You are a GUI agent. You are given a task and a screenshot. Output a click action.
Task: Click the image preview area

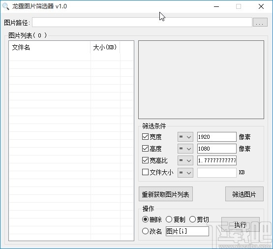pyautogui.click(x=201, y=80)
